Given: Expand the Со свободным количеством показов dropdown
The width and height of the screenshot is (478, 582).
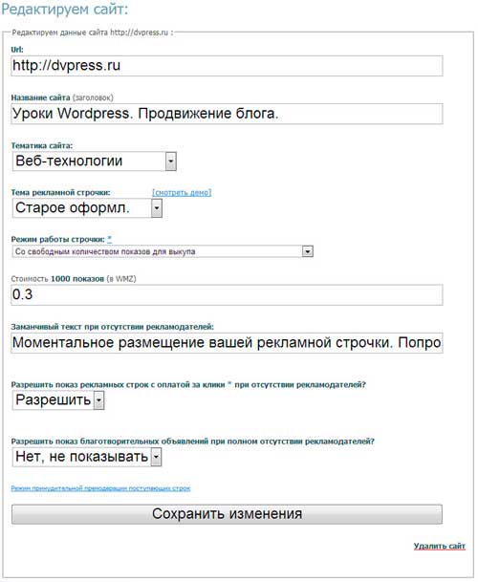Looking at the screenshot, I should click(x=163, y=251).
